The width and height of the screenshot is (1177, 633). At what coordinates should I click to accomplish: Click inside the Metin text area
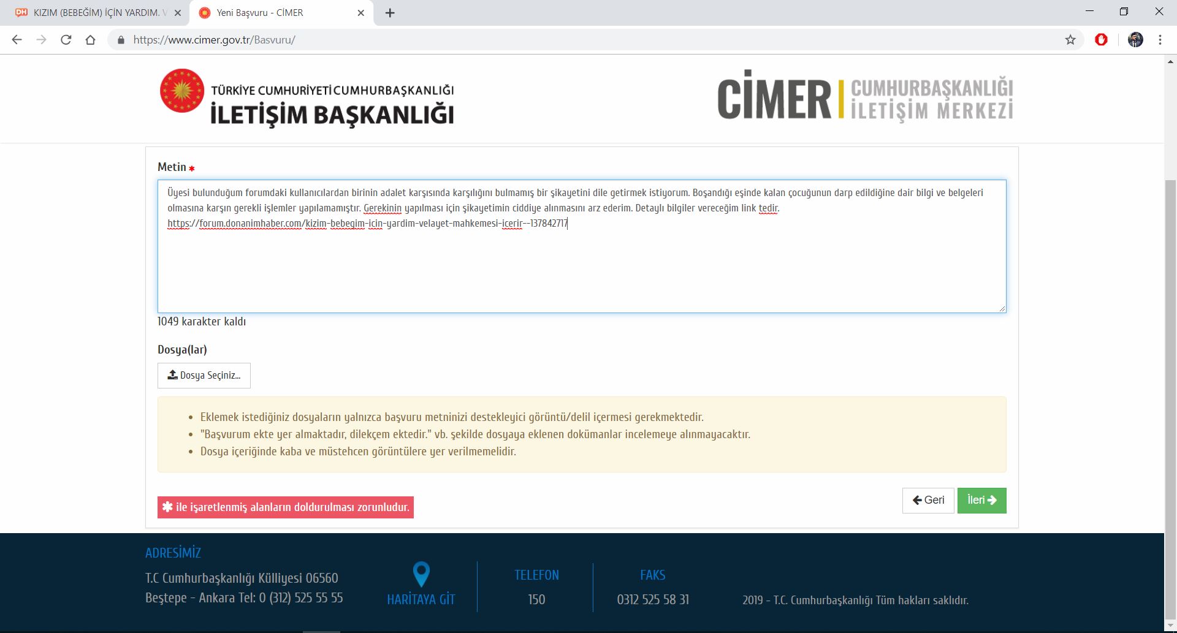pos(581,270)
